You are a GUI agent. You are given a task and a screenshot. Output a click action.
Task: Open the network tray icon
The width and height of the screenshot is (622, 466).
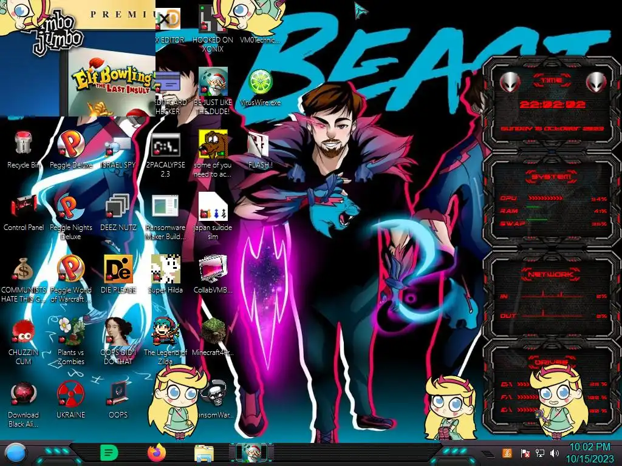pyautogui.click(x=540, y=453)
